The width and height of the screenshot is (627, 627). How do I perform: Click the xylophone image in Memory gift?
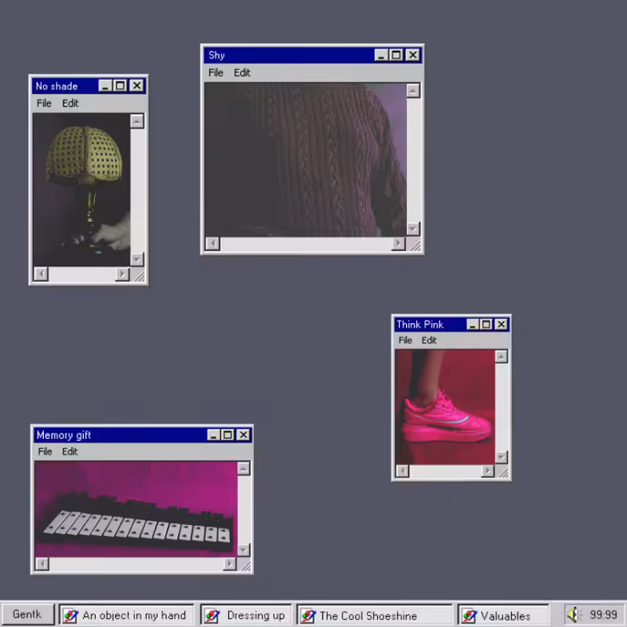[x=136, y=509]
